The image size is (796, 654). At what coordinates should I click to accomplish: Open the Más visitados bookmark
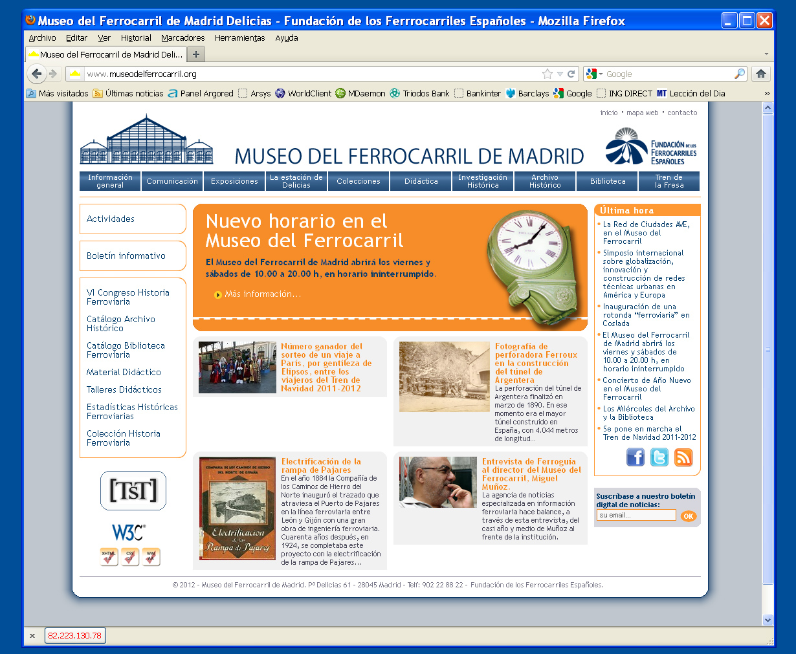tap(58, 93)
